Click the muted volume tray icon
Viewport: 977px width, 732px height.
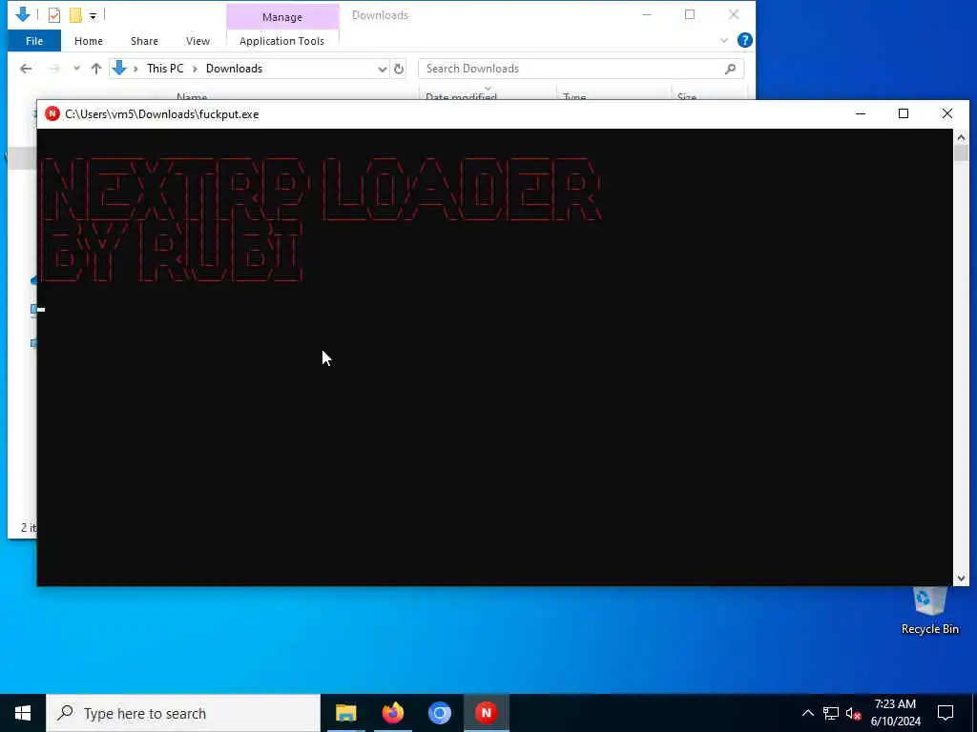(x=853, y=713)
